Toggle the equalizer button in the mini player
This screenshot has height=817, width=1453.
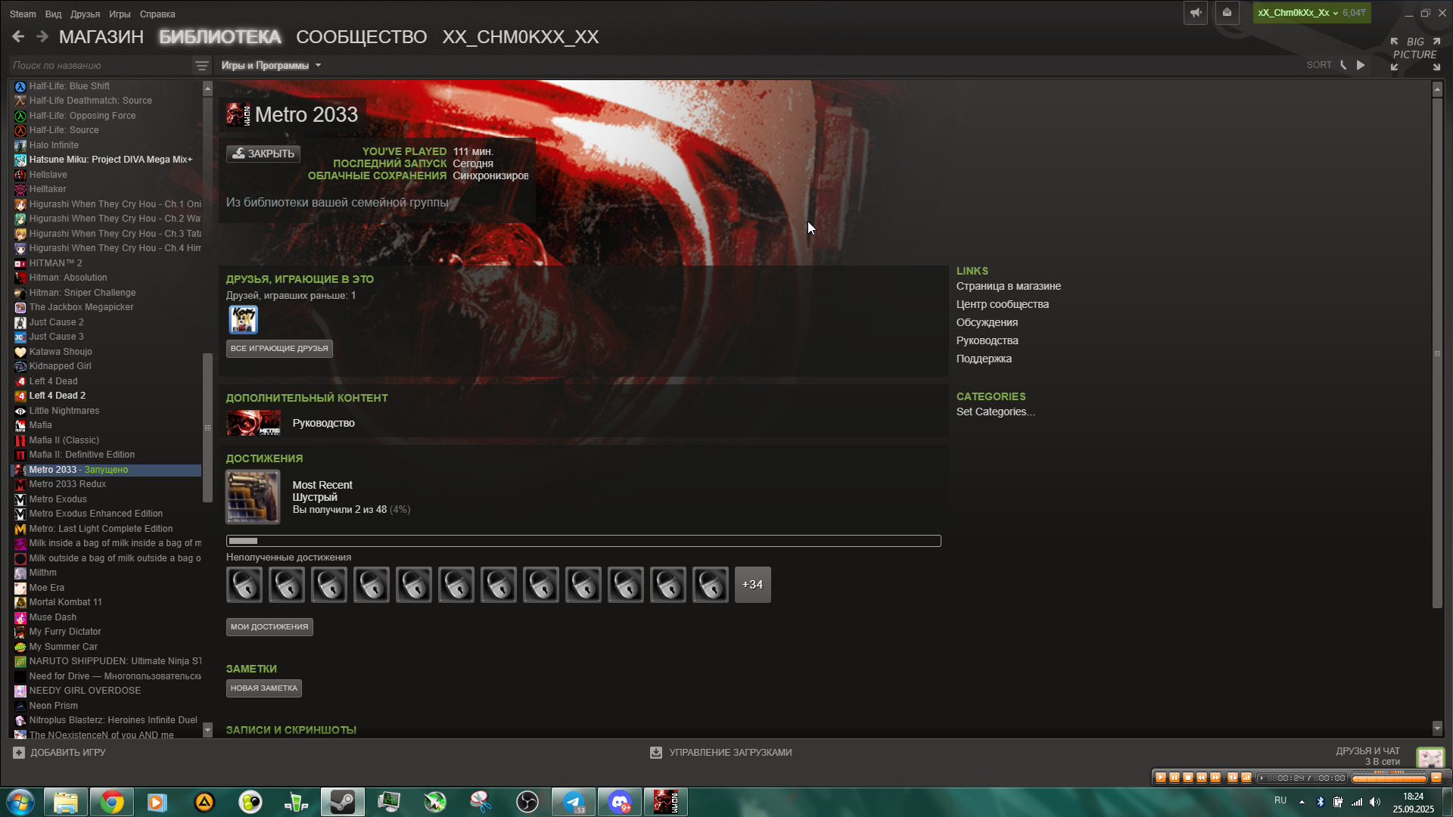[1246, 778]
